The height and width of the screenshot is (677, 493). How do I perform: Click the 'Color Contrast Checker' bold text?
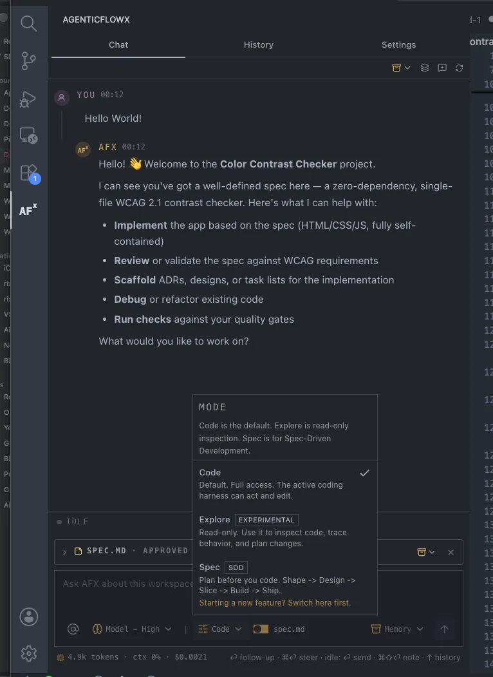pyautogui.click(x=278, y=164)
